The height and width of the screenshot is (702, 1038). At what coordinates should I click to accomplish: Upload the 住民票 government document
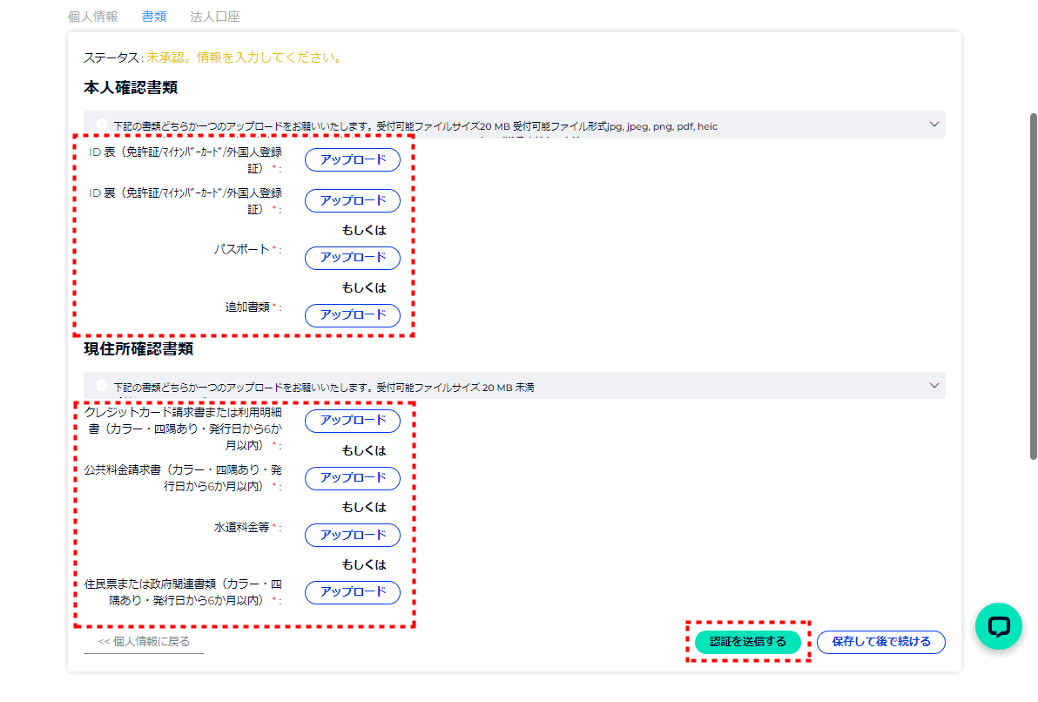(x=352, y=592)
